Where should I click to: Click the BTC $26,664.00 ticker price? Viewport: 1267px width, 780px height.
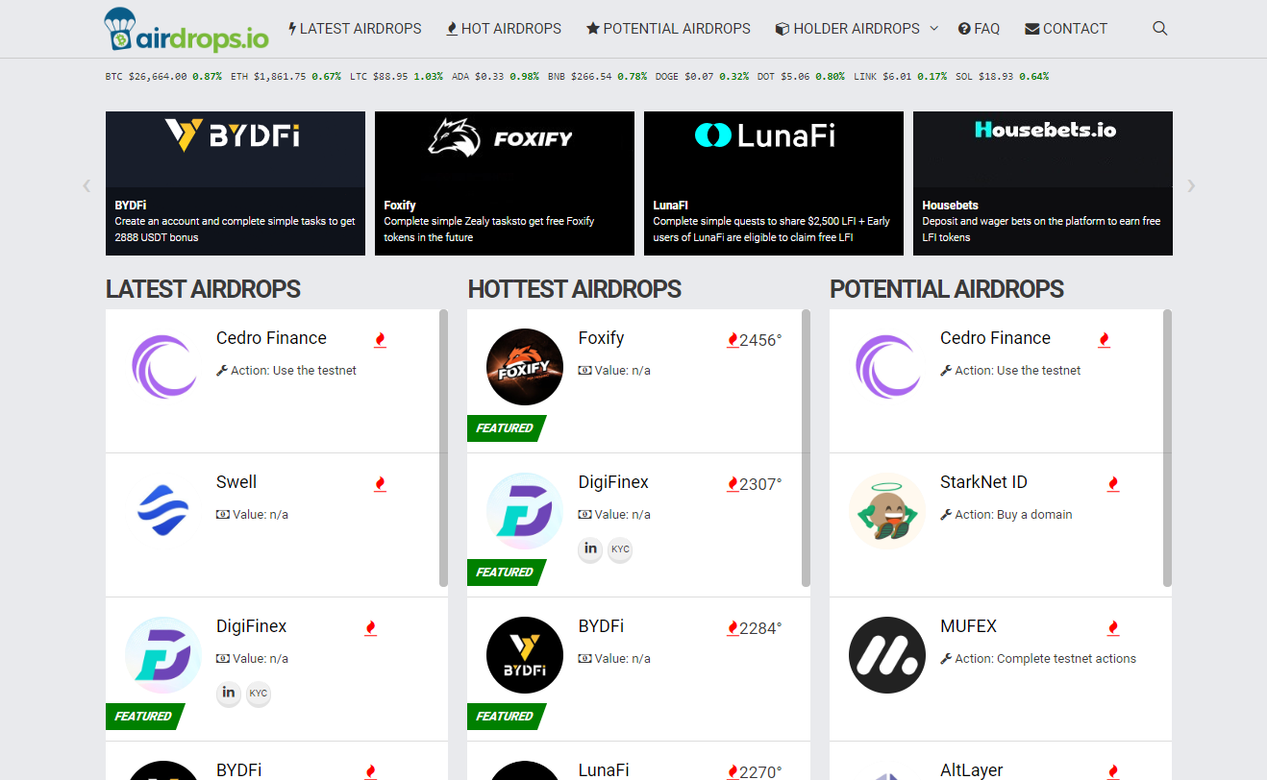click(x=158, y=76)
